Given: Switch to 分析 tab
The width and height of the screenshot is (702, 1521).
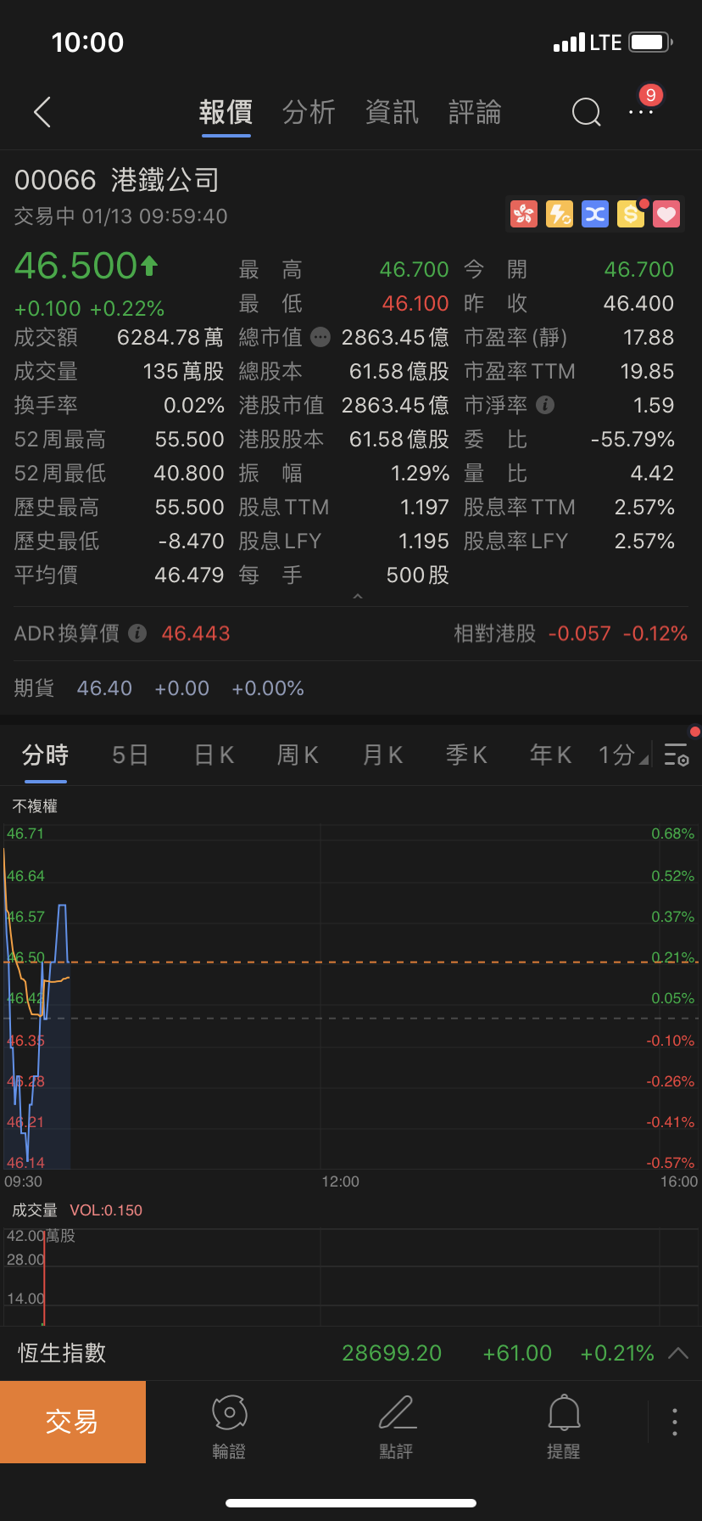Looking at the screenshot, I should point(309,112).
